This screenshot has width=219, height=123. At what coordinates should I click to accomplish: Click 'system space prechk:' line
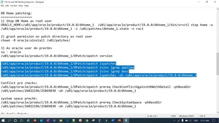19,98
